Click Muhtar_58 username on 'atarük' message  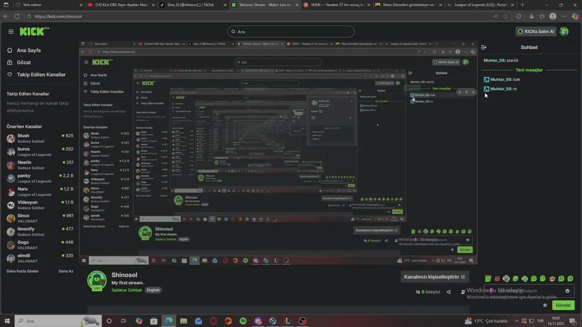point(495,60)
